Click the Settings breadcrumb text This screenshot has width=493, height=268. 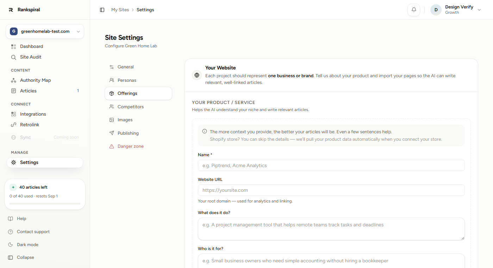click(x=145, y=10)
